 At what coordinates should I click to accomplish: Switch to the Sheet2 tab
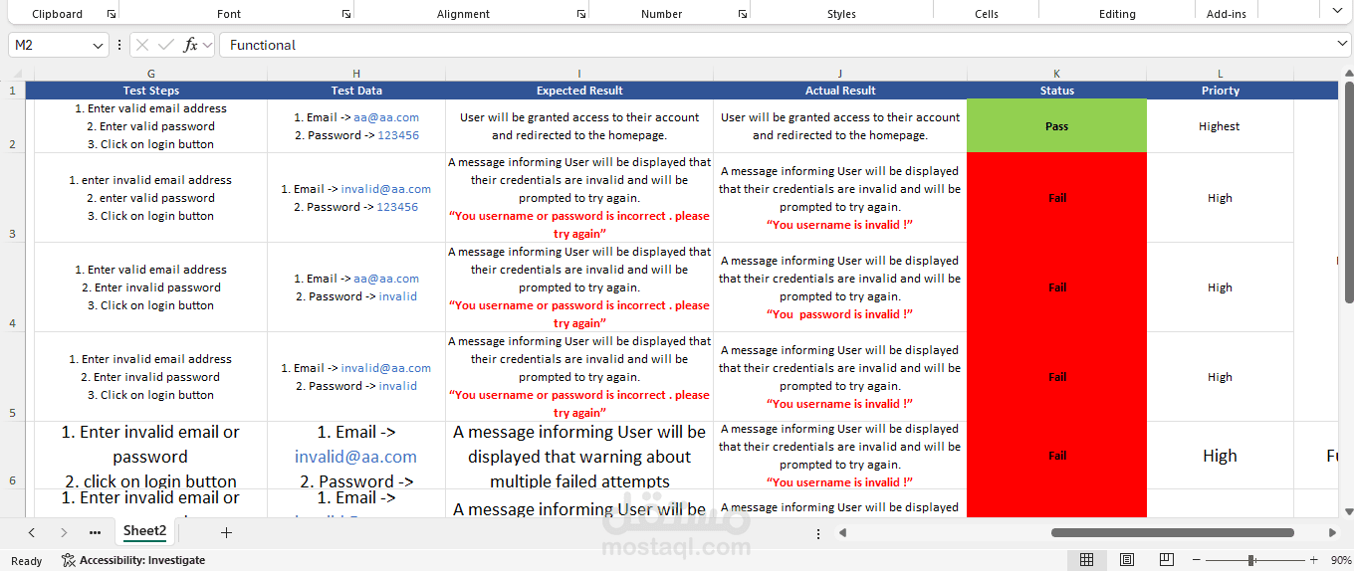[x=145, y=531]
